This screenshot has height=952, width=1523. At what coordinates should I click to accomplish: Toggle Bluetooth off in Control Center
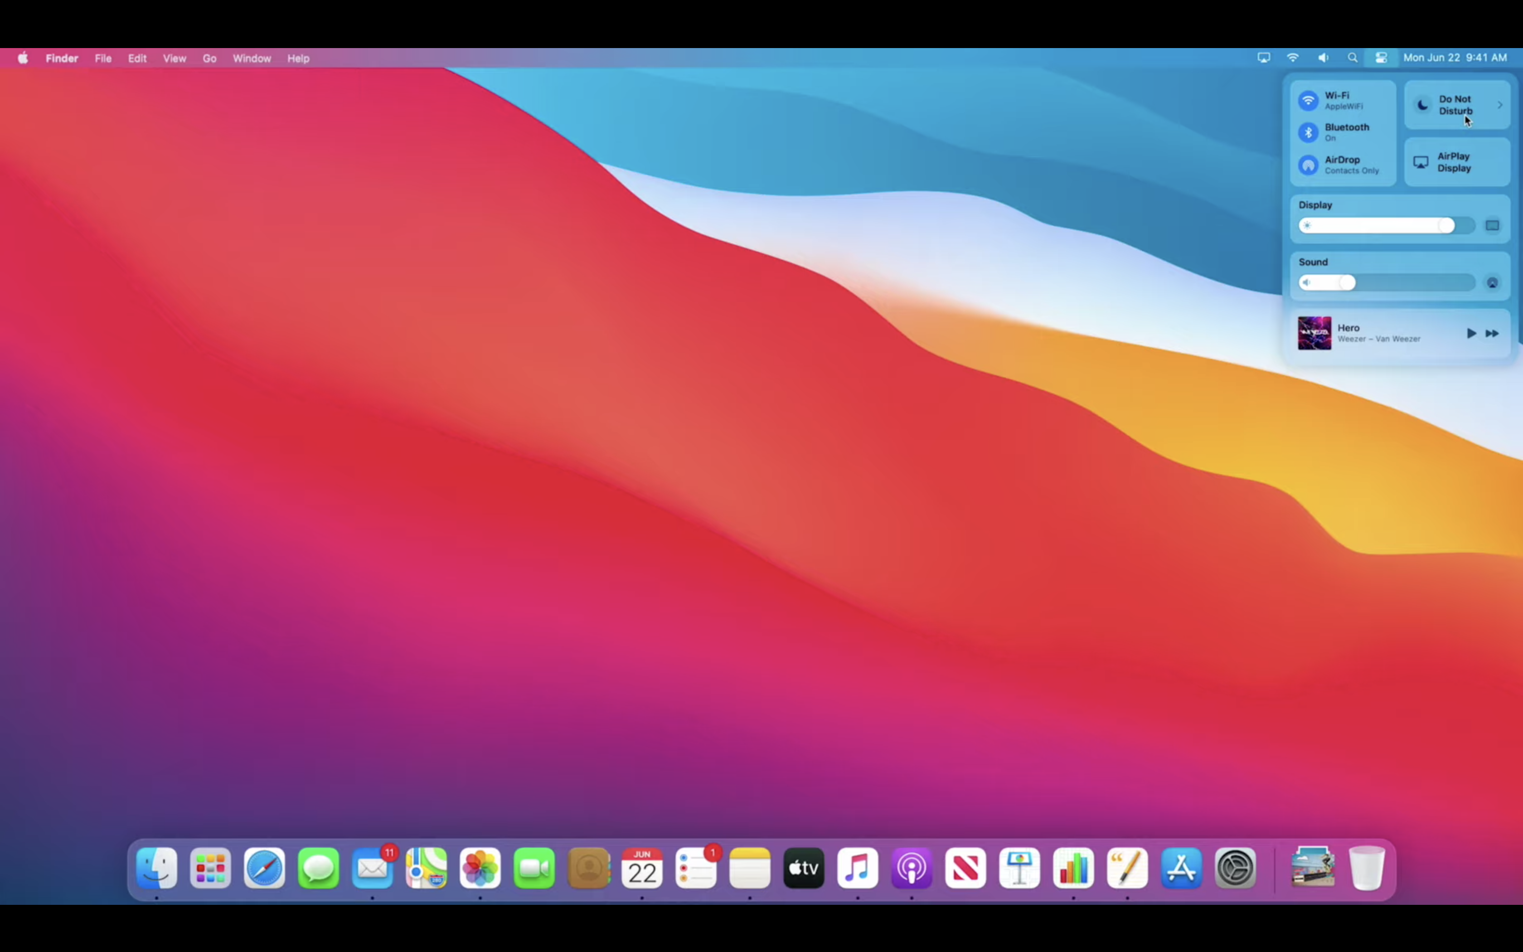click(1309, 132)
